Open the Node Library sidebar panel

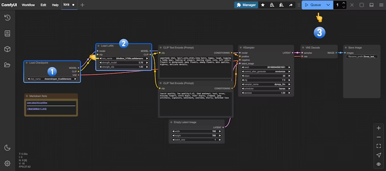point(7,33)
